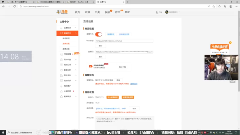
Task: Click the Douyu logo in the header
Action: pyautogui.click(x=62, y=12)
